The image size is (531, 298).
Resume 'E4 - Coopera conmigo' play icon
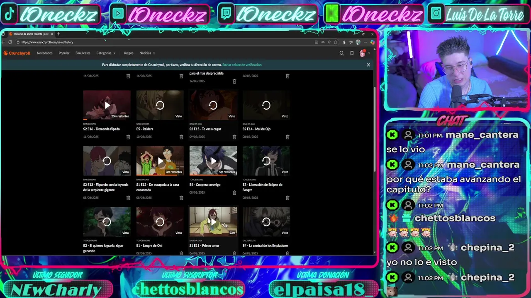(x=213, y=161)
